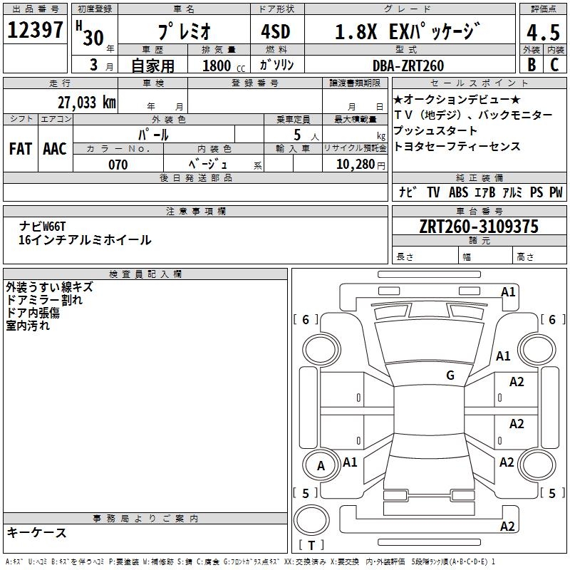The height and width of the screenshot is (570, 570).
Task: Click the rear-right wheel circle in diagram
Action: (537, 465)
